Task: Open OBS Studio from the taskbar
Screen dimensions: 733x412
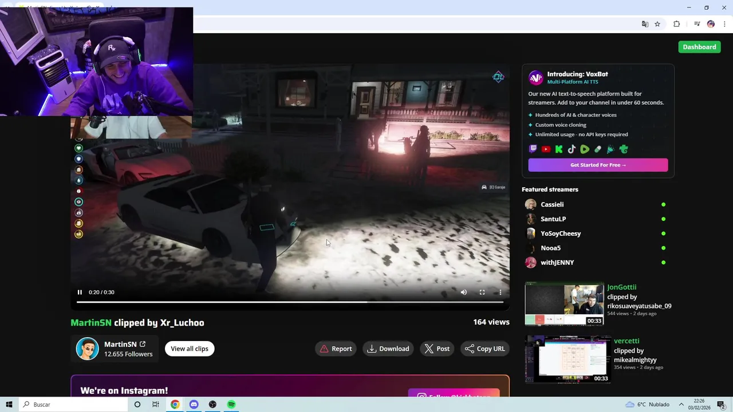Action: tap(212, 405)
